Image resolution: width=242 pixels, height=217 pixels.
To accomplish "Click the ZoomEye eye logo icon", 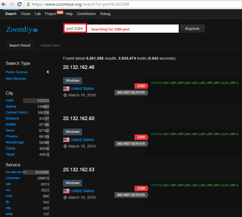I will 36,30.
